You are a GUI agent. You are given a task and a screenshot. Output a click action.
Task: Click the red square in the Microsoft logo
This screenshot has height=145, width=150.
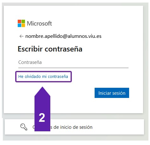point(19,21)
